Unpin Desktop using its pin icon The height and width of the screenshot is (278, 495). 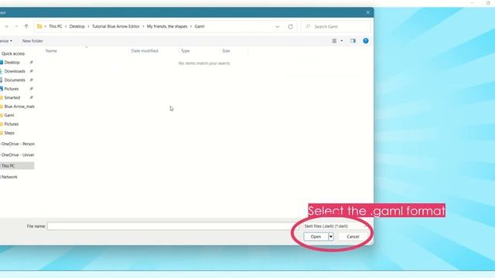click(x=31, y=63)
